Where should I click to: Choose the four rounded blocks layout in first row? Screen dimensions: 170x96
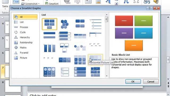click(x=80, y=24)
